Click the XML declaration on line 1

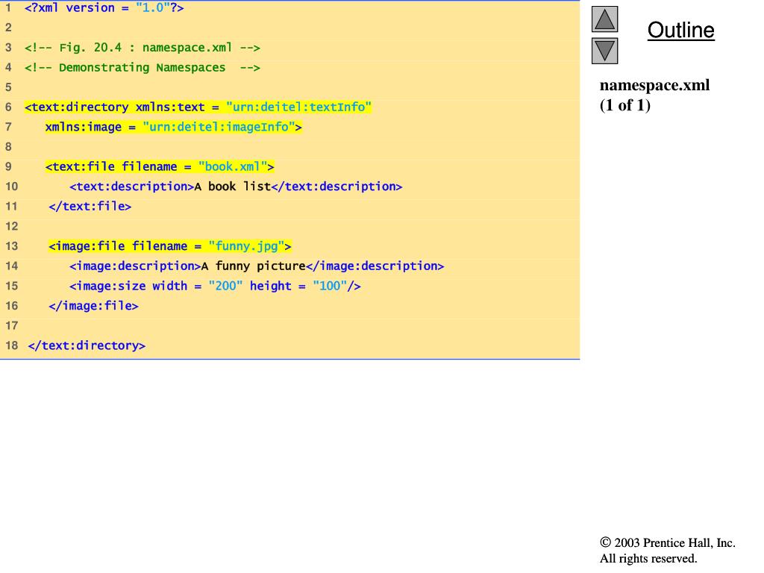point(104,7)
